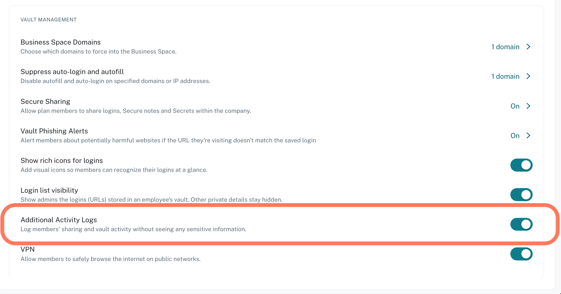Select the Vault Phishing Alerts heading

[x=54, y=131]
